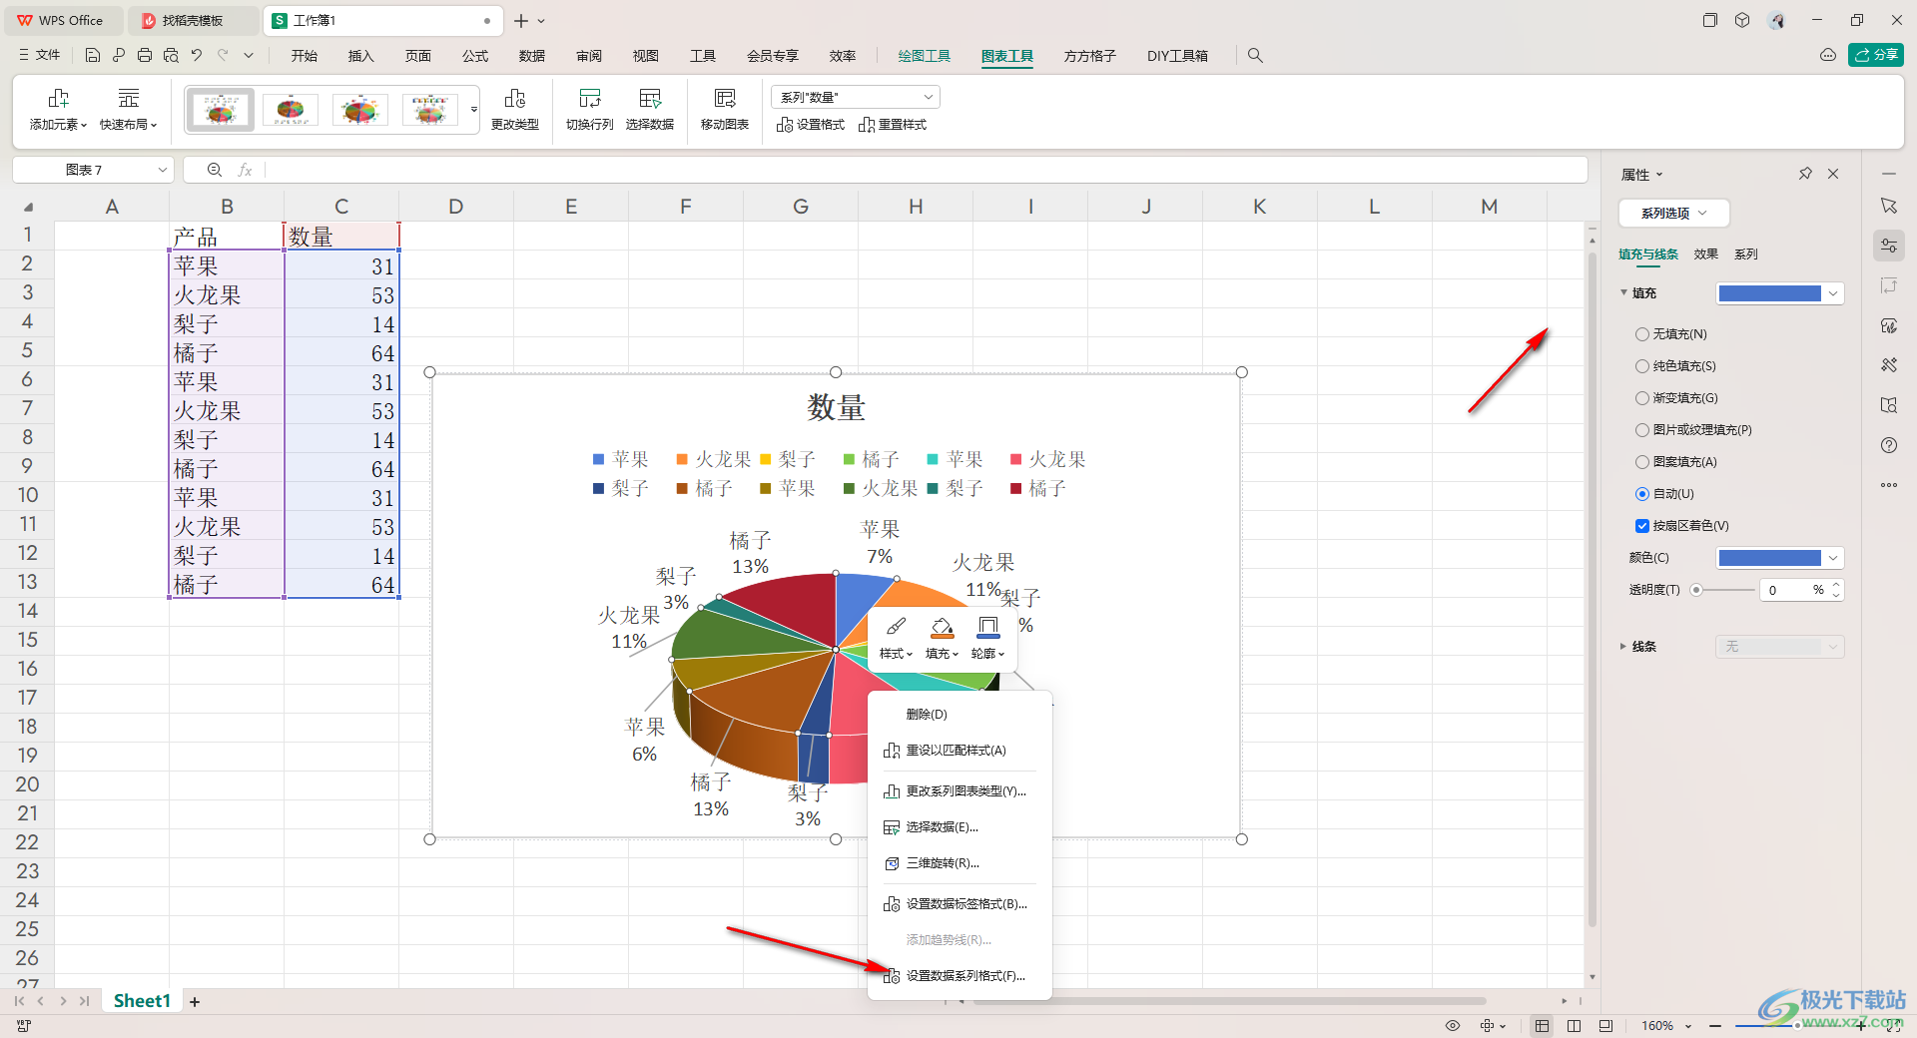Choose Format Data Series (设置数据系列格式)
This screenshot has width=1917, height=1038.
[x=959, y=976]
